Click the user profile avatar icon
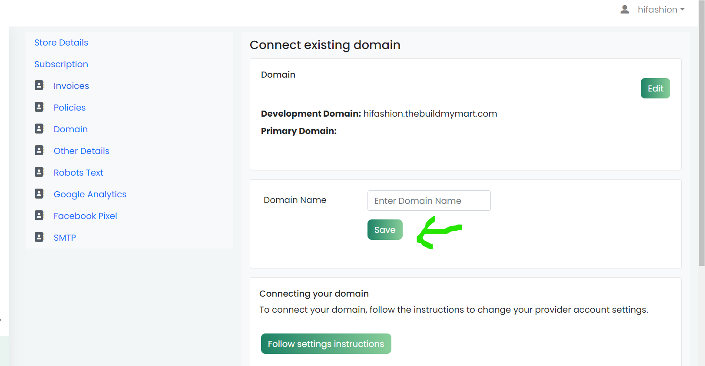 point(625,9)
